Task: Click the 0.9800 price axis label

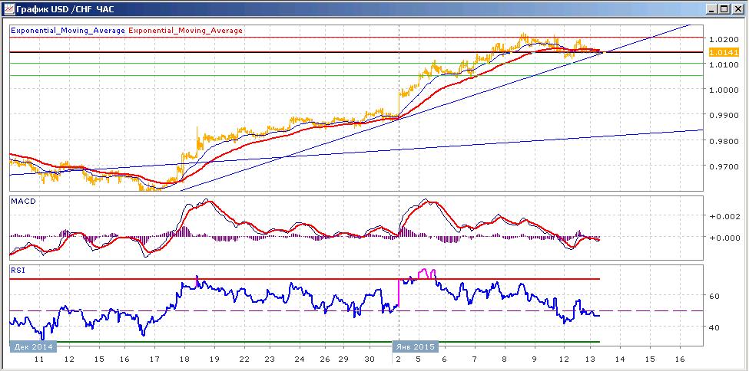Action: tap(724, 141)
